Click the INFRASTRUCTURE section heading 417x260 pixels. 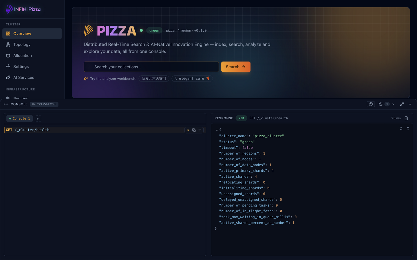(x=20, y=89)
